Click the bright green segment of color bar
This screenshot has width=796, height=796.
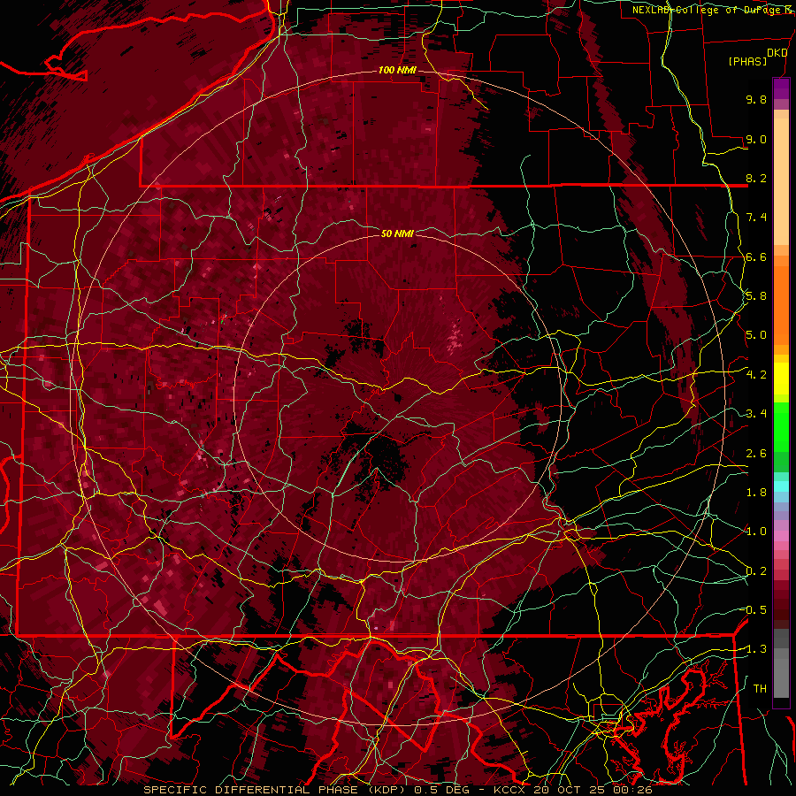point(781,426)
